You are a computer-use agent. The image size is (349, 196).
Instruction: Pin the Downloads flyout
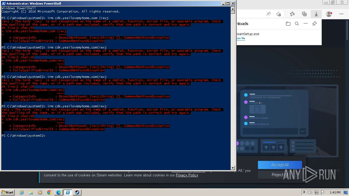[314, 24]
